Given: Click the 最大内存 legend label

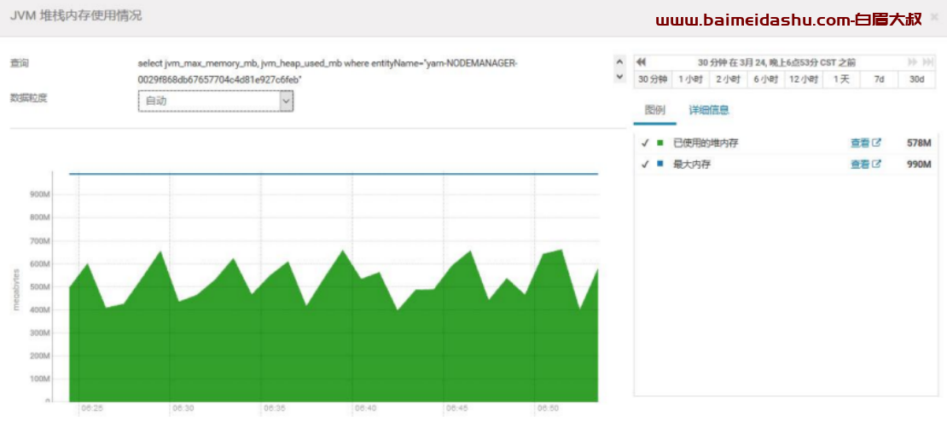Looking at the screenshot, I should [692, 164].
